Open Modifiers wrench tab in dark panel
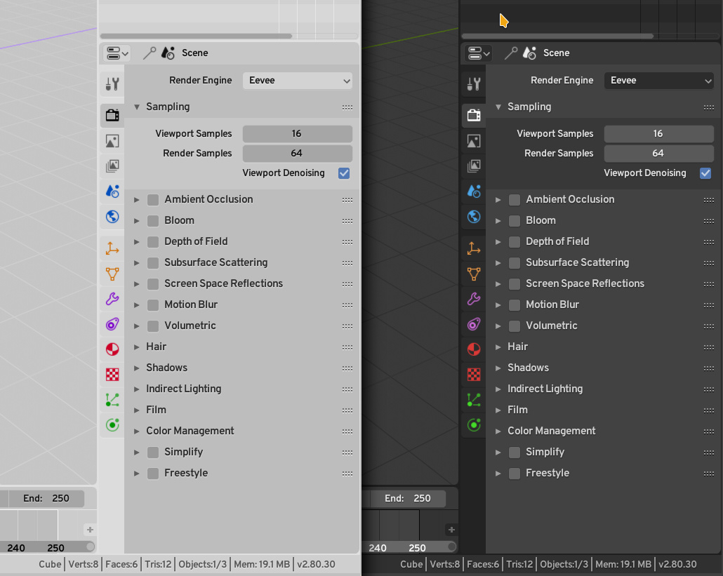This screenshot has width=723, height=576. (474, 299)
